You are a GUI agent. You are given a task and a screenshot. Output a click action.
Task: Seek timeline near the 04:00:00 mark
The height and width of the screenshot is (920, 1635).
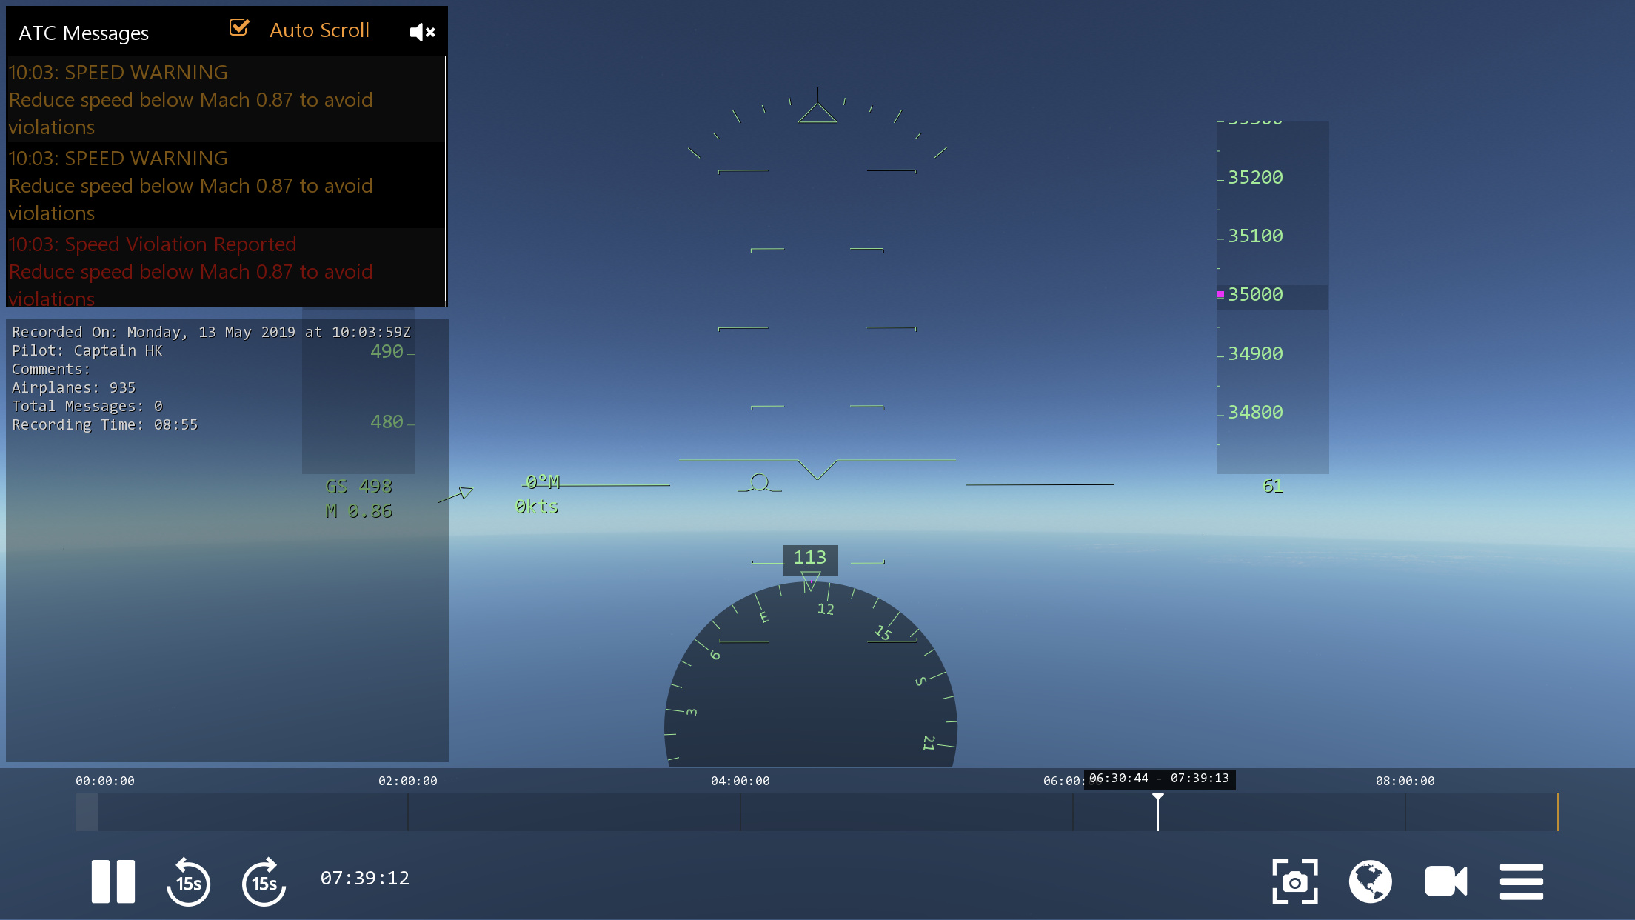[740, 813]
